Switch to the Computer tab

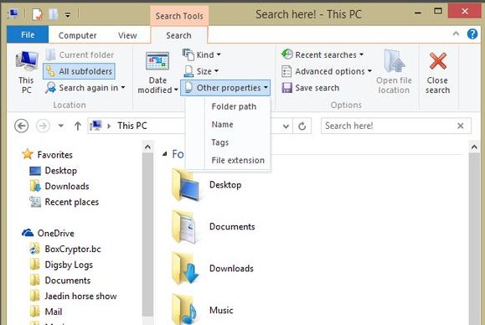pyautogui.click(x=77, y=35)
